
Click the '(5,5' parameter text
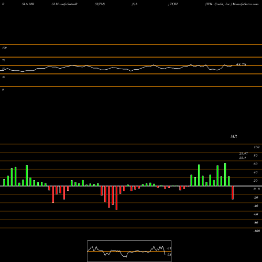(x=135, y=4)
